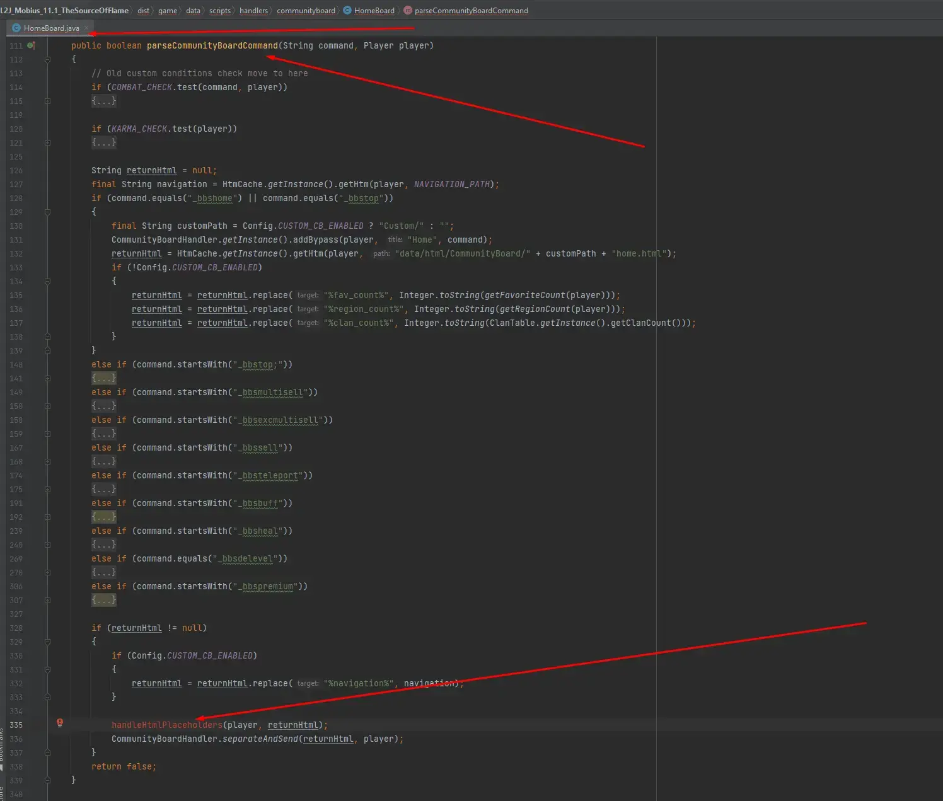The image size is (943, 801).
Task: Click "data/html/CommunityBoard/" path string
Action: (x=463, y=253)
